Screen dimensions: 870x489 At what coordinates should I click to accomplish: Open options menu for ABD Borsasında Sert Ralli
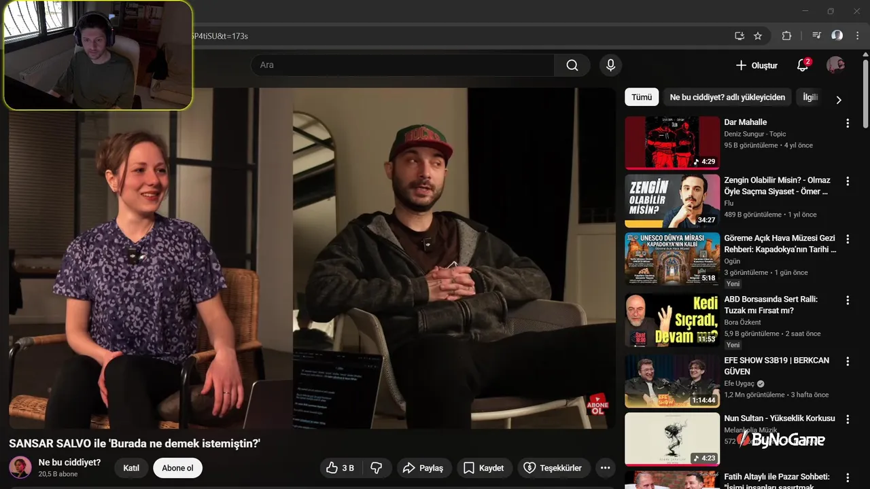point(847,300)
